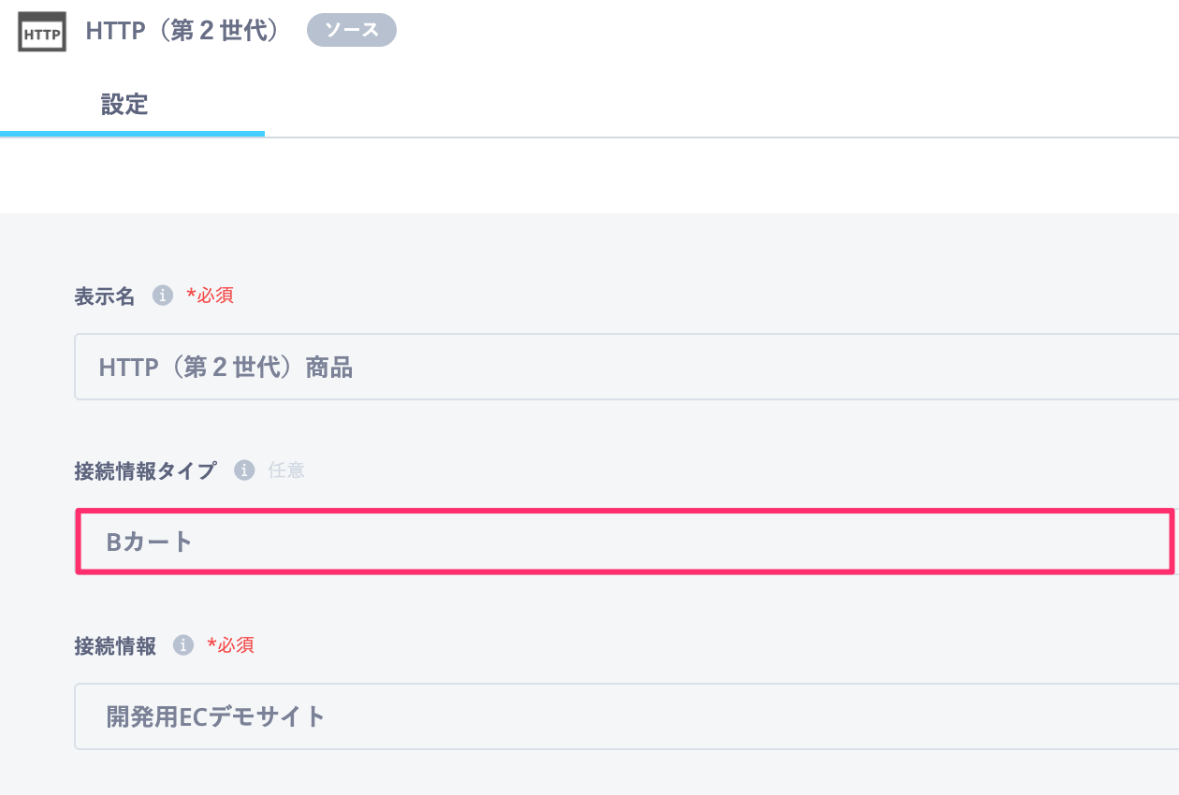Click the 任意 marker beside 接続情報タイプ

click(286, 470)
